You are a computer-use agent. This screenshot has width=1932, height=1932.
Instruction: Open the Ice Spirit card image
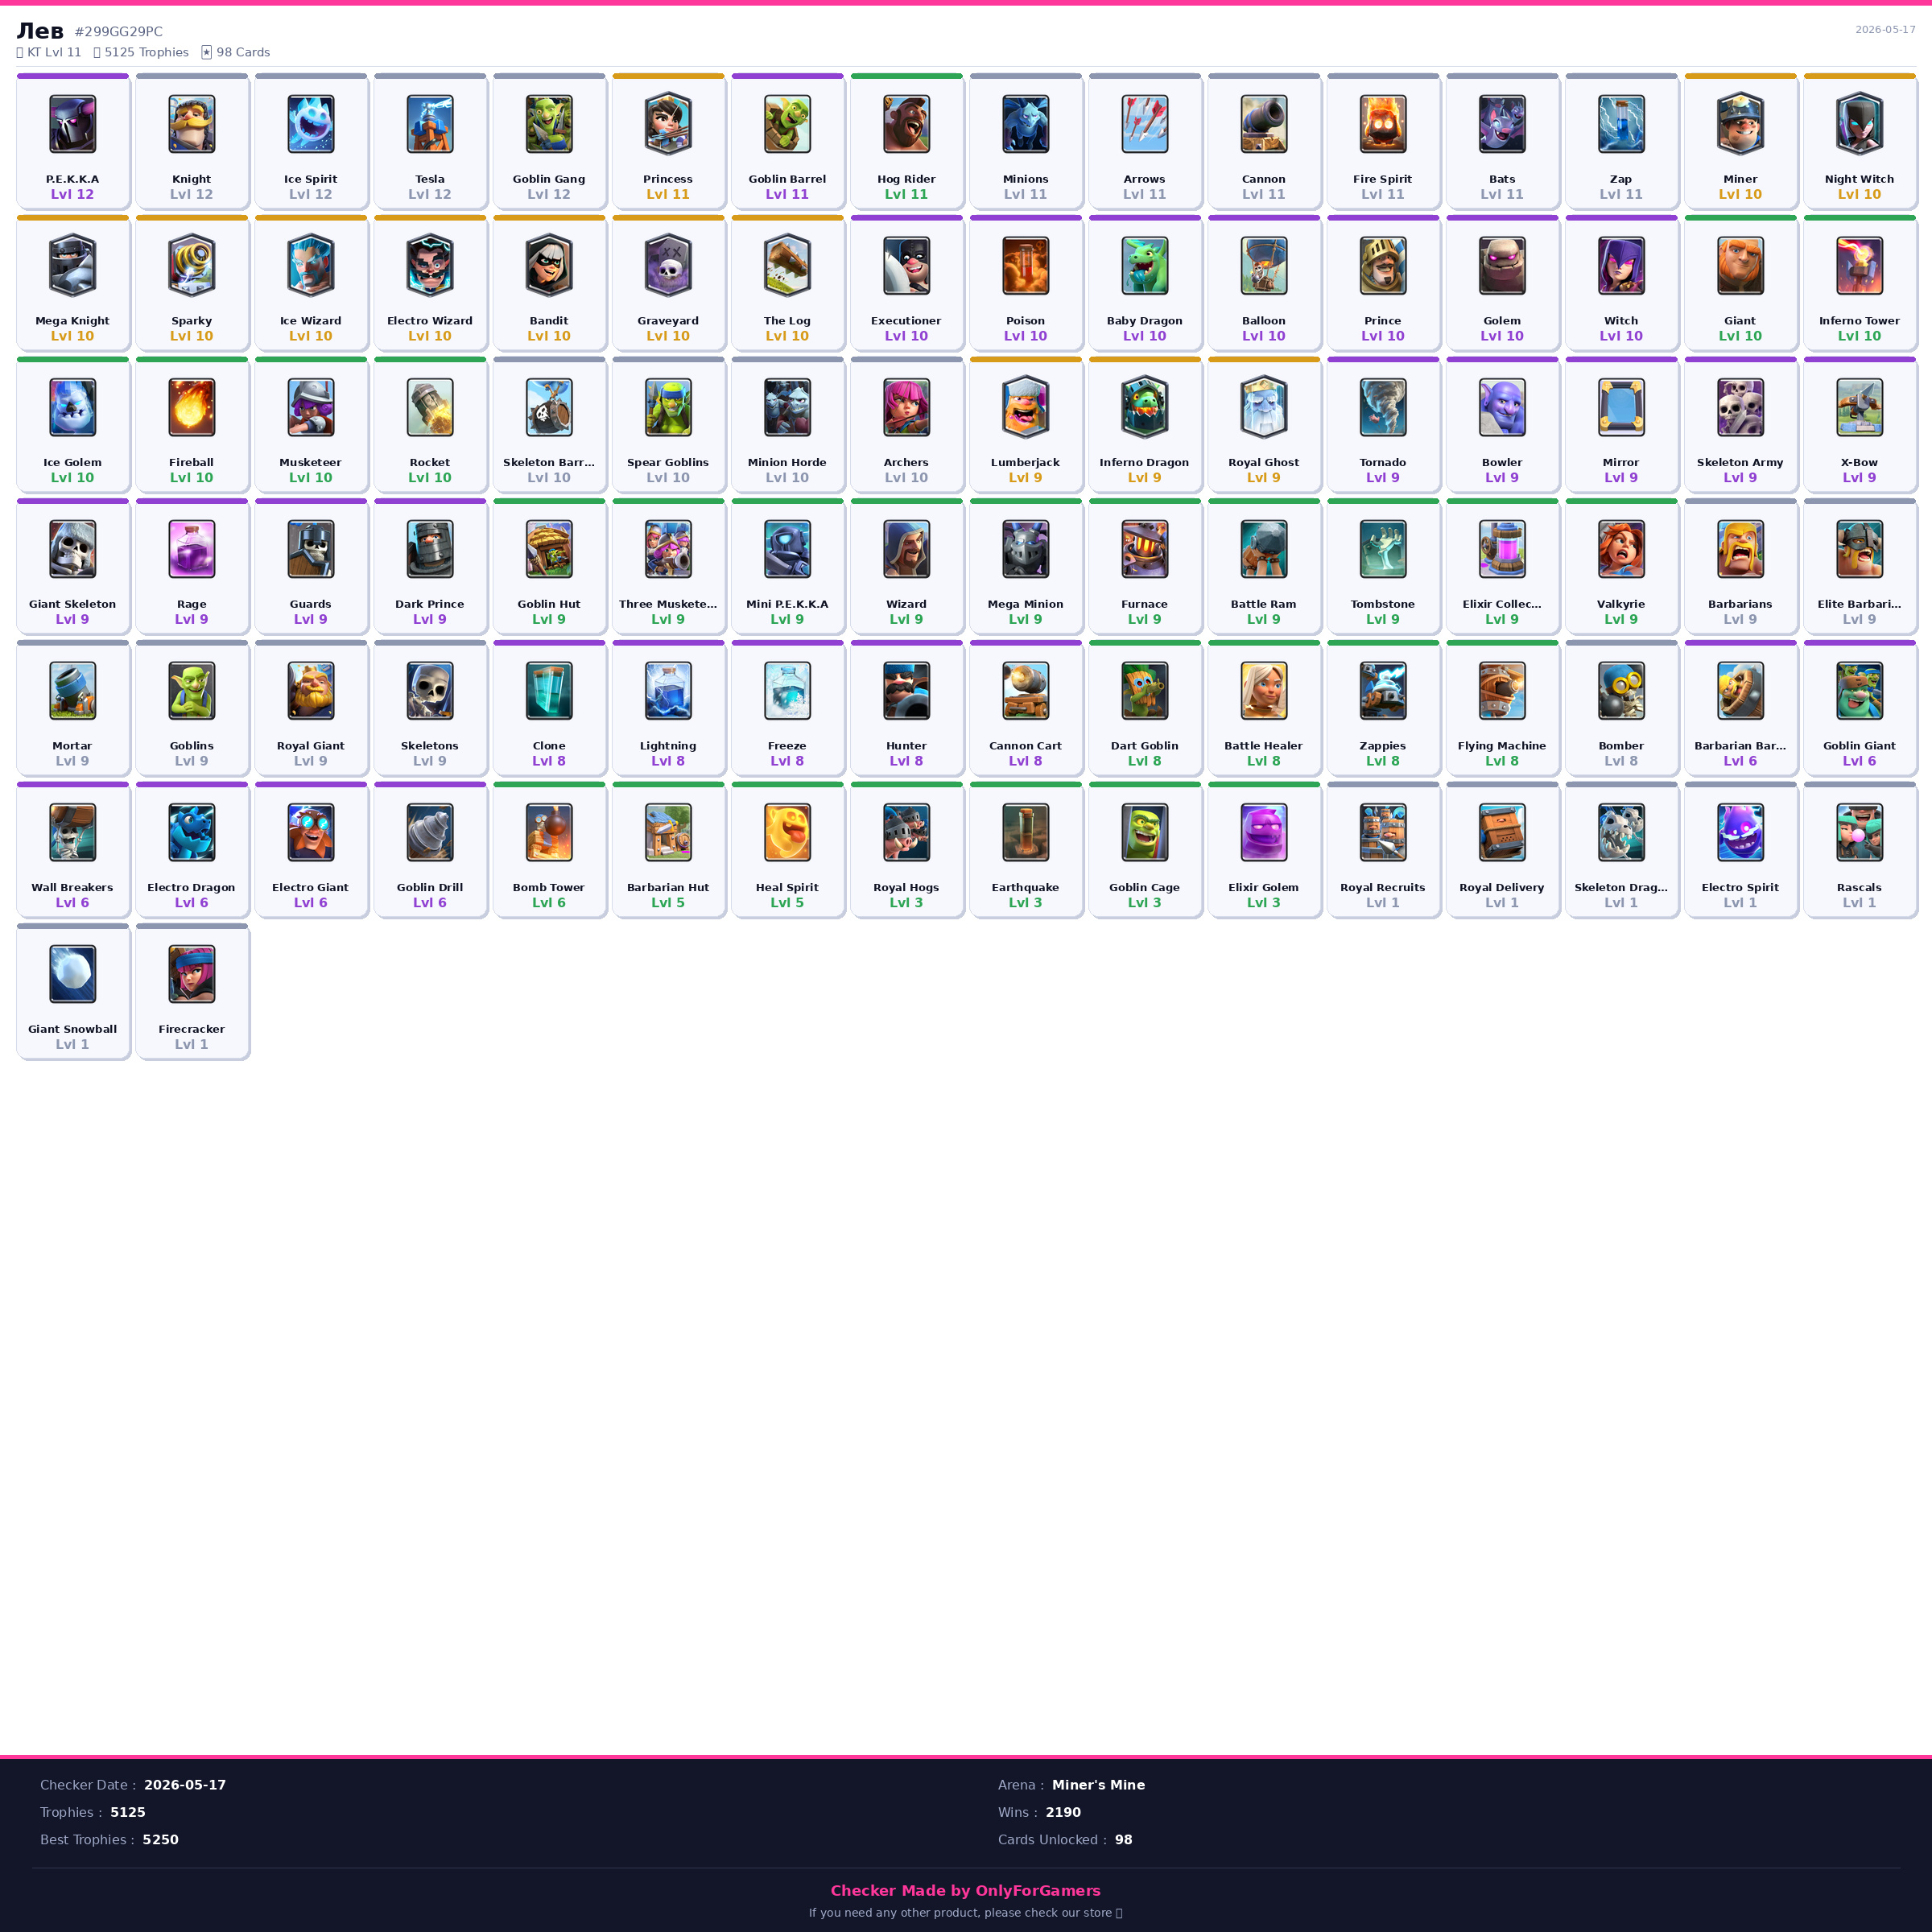[x=310, y=124]
